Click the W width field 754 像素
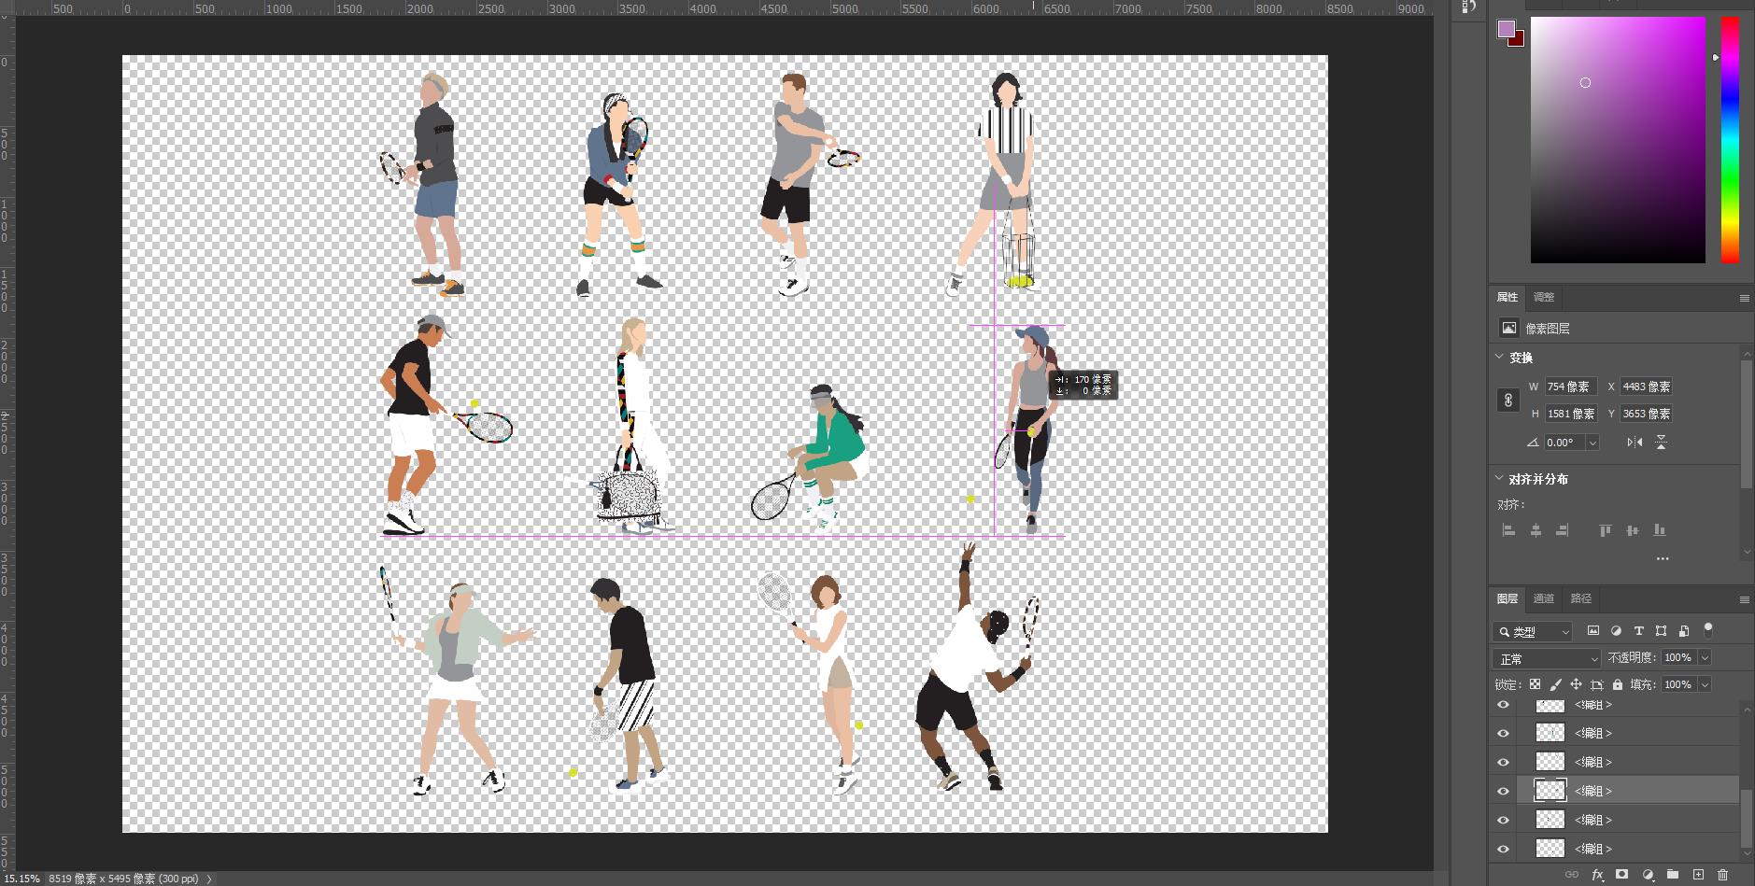This screenshot has width=1755, height=886. tap(1570, 387)
